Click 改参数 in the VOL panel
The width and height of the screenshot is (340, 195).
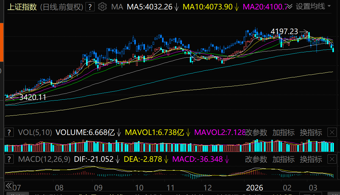click(x=256, y=133)
